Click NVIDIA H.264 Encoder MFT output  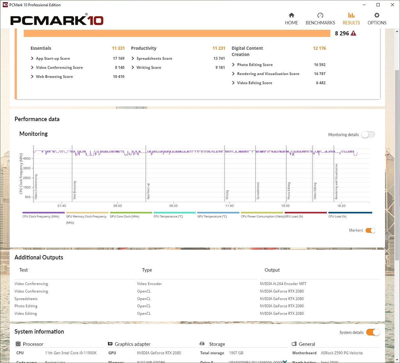coord(283,284)
